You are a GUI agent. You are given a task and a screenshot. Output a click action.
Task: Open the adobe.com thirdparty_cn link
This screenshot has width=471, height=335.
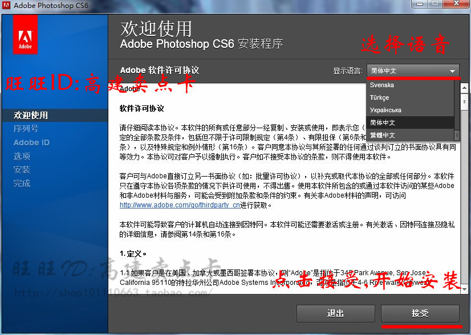180,205
